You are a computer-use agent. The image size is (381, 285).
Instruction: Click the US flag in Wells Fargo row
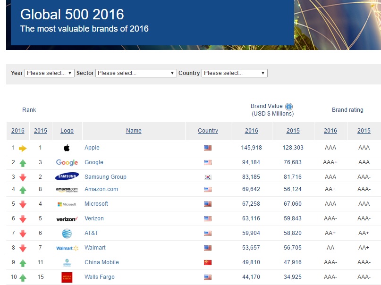click(x=208, y=277)
